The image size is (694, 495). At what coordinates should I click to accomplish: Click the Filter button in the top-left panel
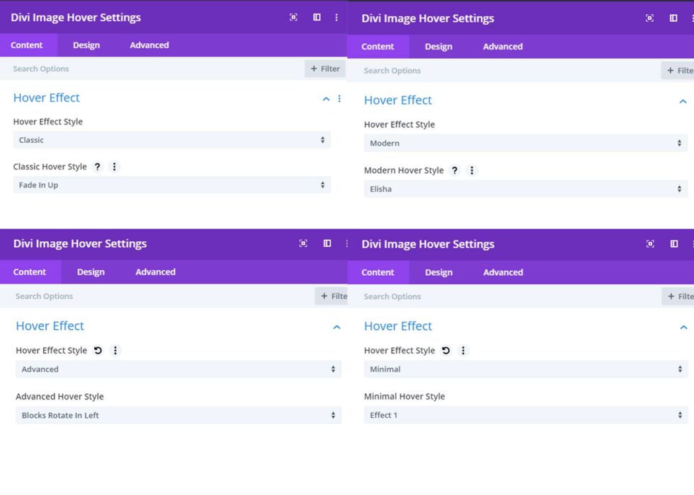point(325,69)
